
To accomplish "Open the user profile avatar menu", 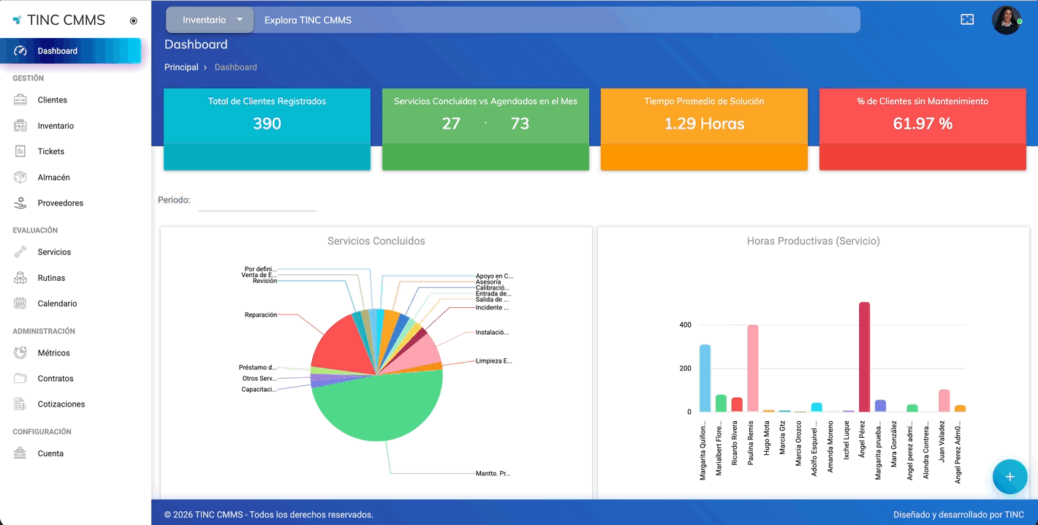I will (x=1006, y=20).
